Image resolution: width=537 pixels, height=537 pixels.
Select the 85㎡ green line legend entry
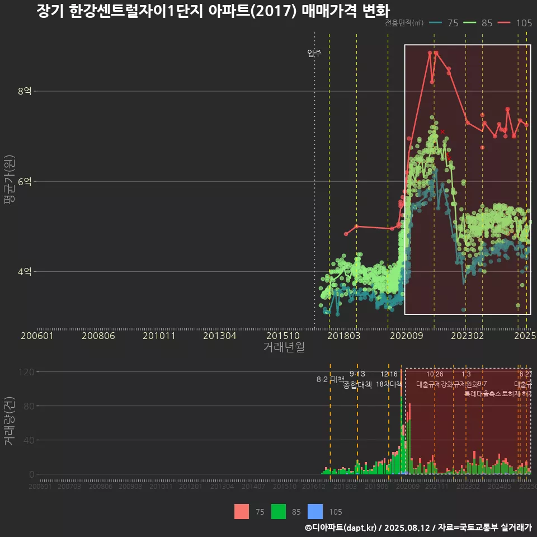pyautogui.click(x=477, y=23)
